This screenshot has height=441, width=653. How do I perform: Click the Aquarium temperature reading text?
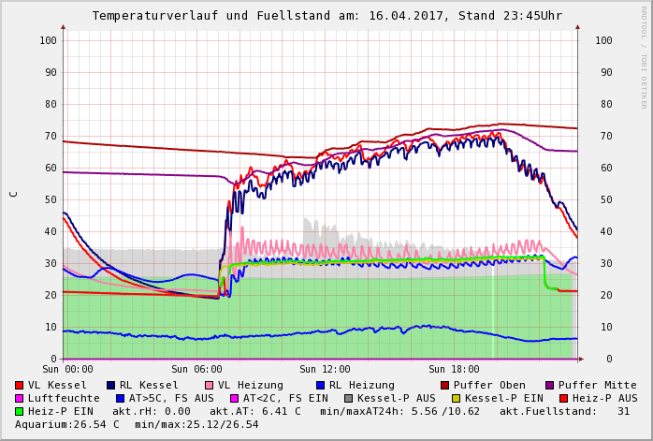pyautogui.click(x=67, y=425)
